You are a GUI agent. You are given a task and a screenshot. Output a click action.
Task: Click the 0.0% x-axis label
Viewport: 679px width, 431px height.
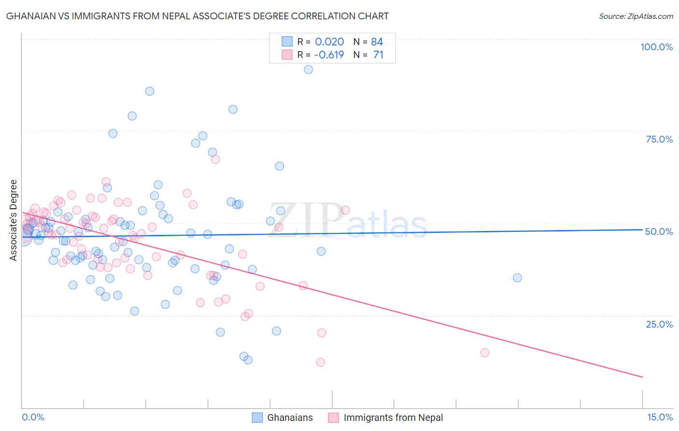tap(33, 417)
